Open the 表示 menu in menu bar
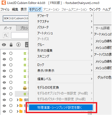 point(24,9)
